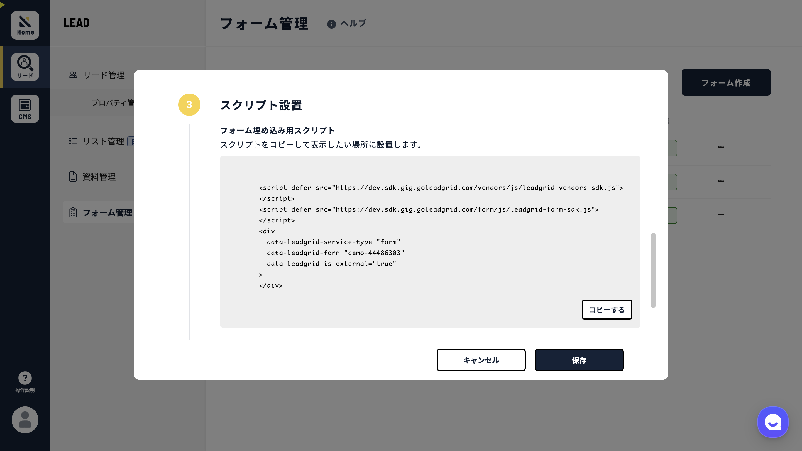This screenshot has height=451, width=802.
Task: Click the LEAD section title
Action: point(77,23)
